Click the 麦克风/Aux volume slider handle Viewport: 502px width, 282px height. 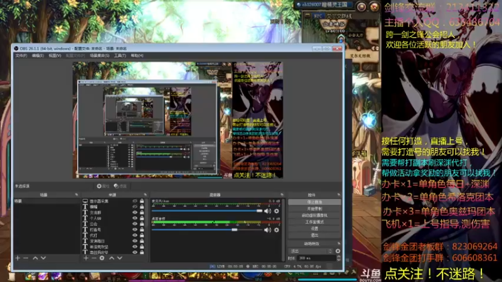259,211
